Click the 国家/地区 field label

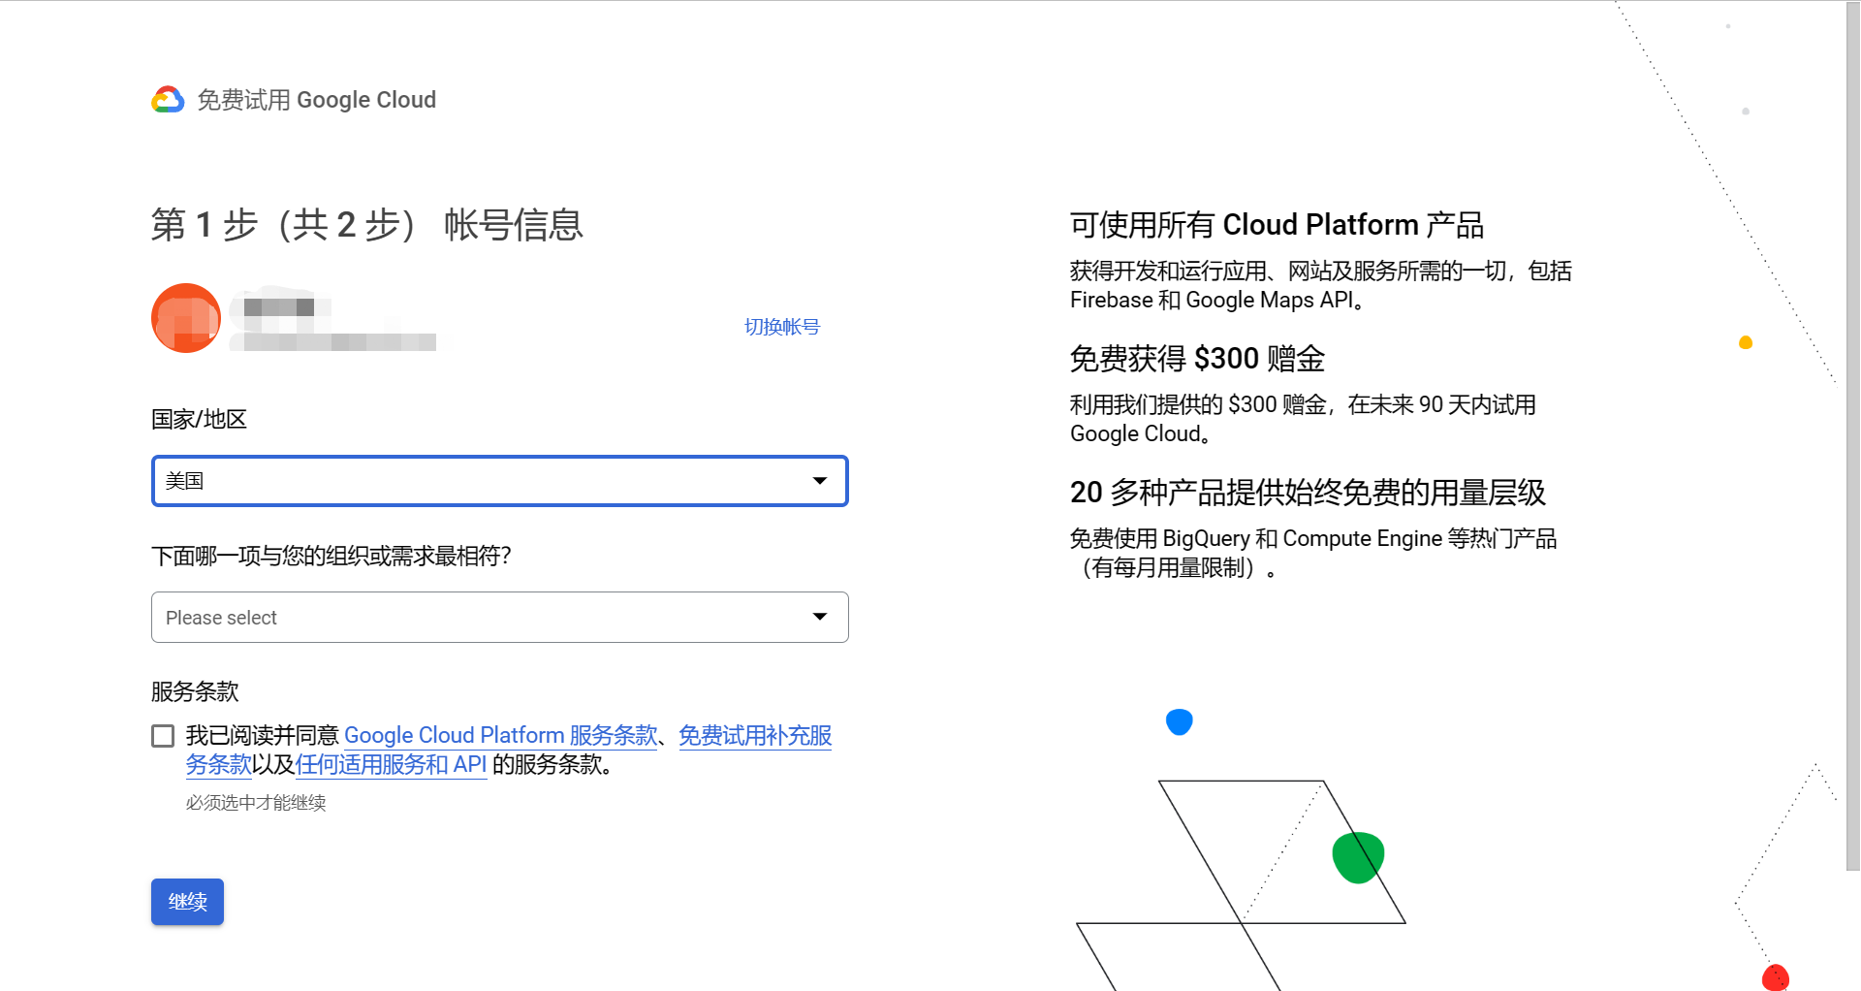coord(199,419)
